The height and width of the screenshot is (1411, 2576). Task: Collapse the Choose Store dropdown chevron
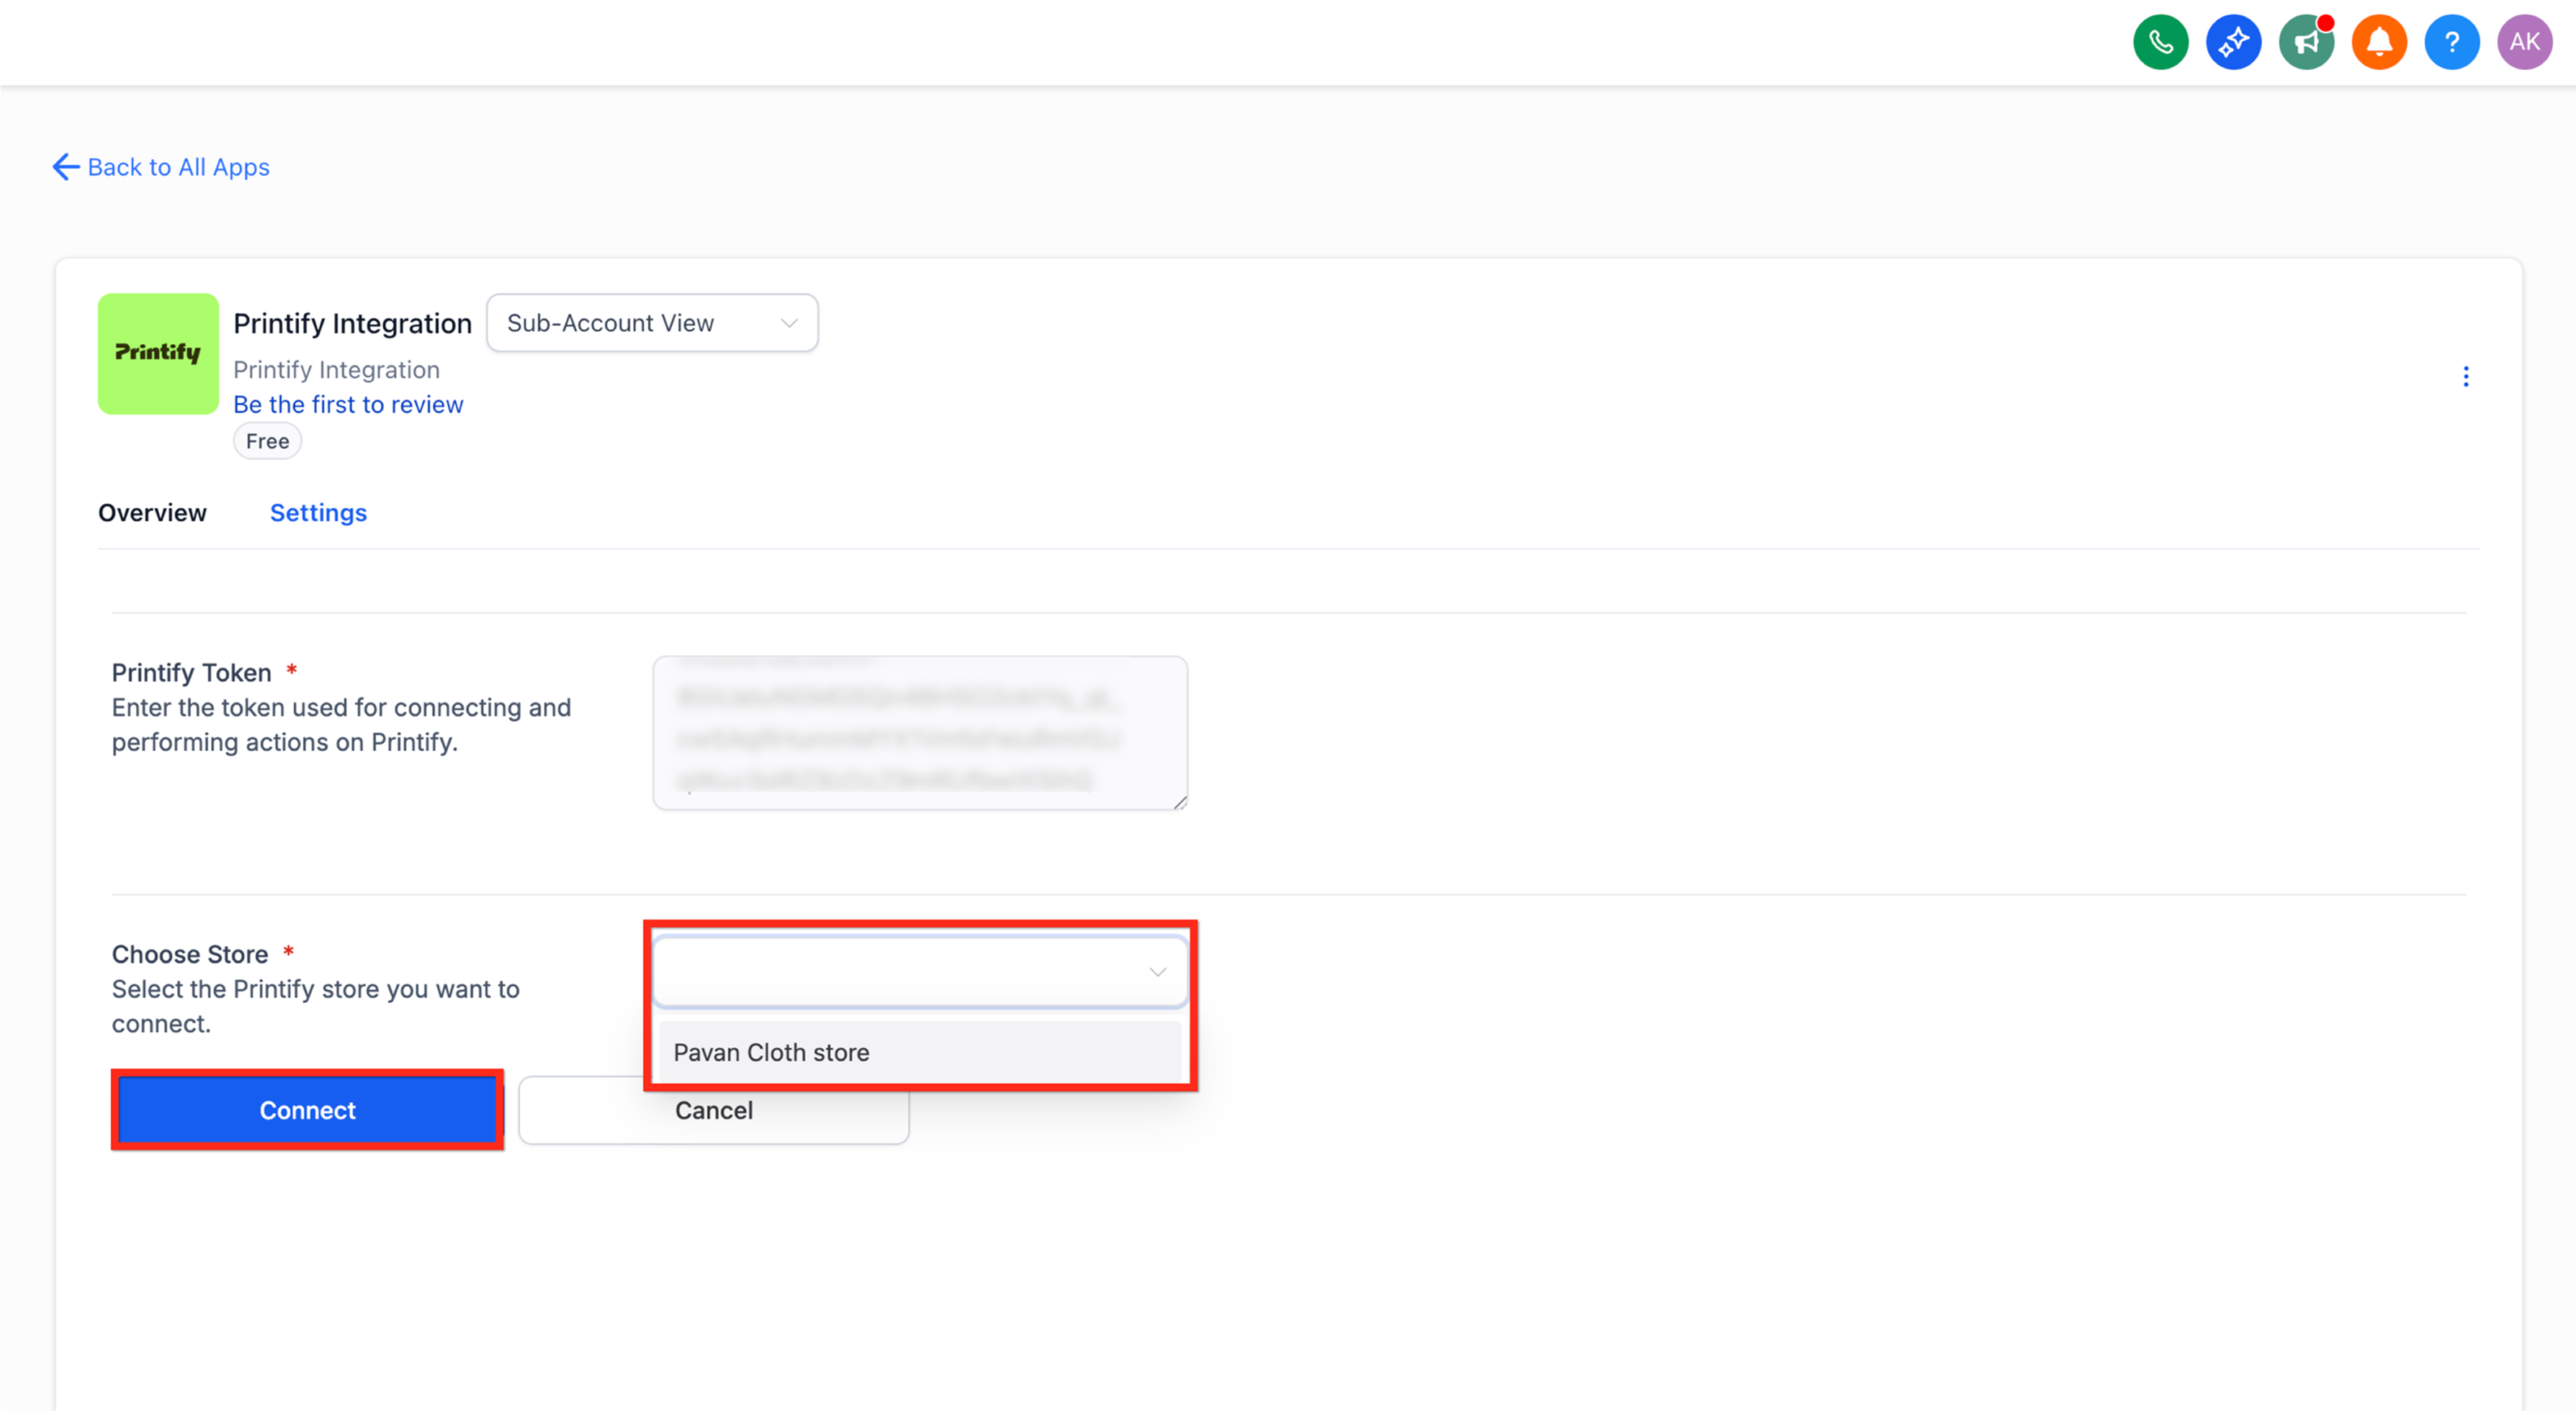1157,971
